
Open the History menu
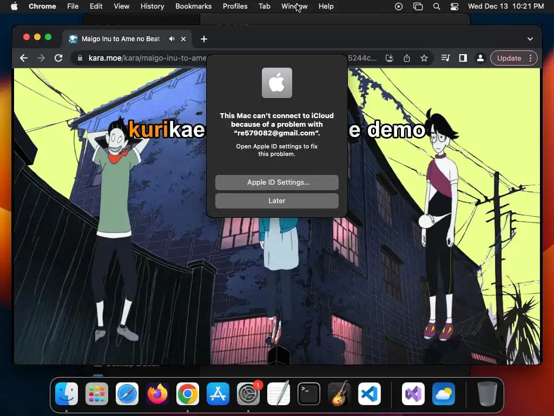pyautogui.click(x=152, y=6)
